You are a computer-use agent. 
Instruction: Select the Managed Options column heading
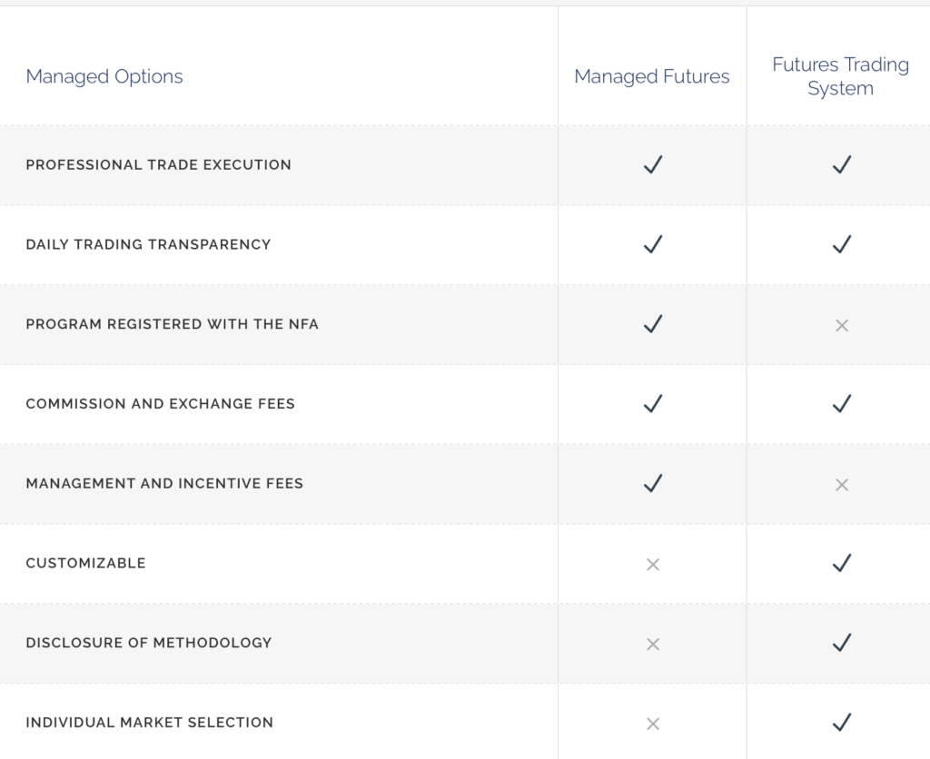104,76
